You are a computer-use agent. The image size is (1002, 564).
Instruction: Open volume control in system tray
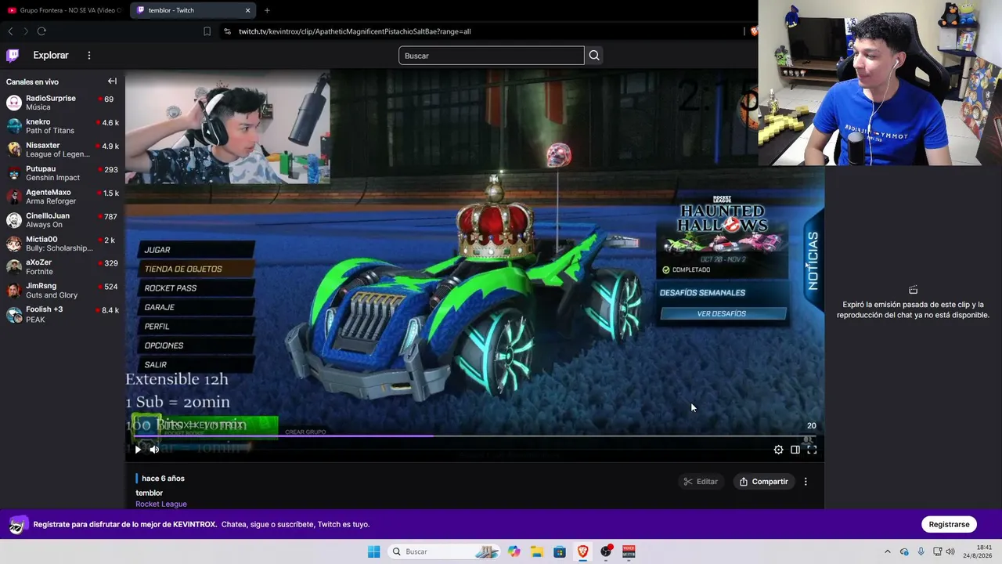950,551
